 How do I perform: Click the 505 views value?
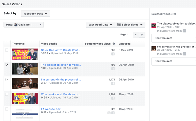113,50
